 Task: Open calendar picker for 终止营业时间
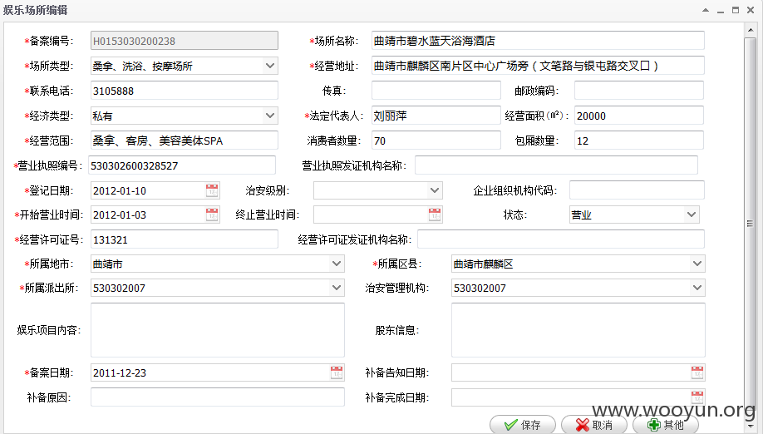435,215
